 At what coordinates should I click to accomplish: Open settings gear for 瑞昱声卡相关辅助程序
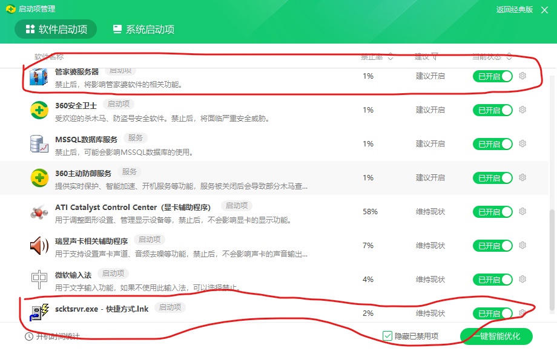click(522, 245)
